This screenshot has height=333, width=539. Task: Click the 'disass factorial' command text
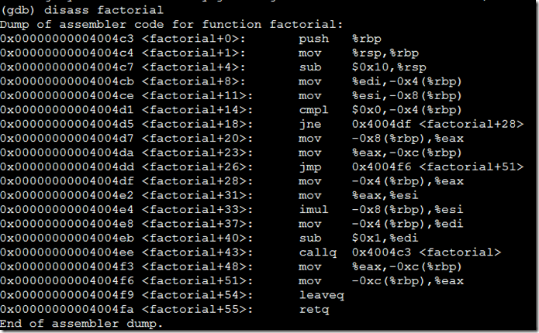point(103,10)
